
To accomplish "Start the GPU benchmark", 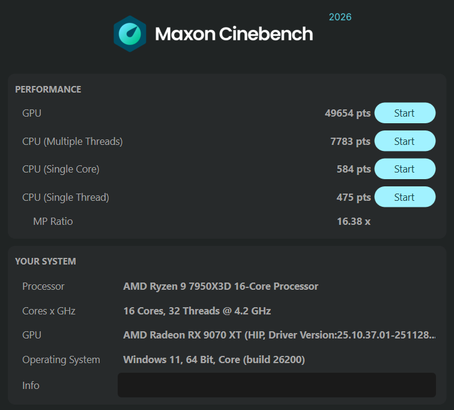I will pos(405,113).
